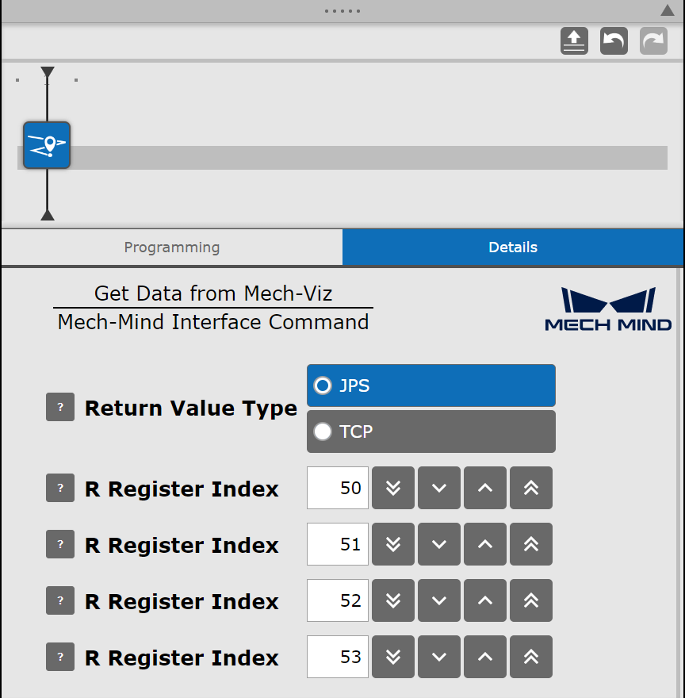Decrease register 53 by large step
The height and width of the screenshot is (698, 685).
tap(393, 657)
